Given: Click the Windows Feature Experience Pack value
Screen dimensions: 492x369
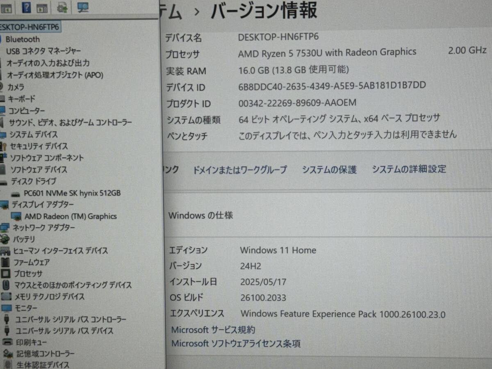Looking at the screenshot, I should tap(343, 314).
